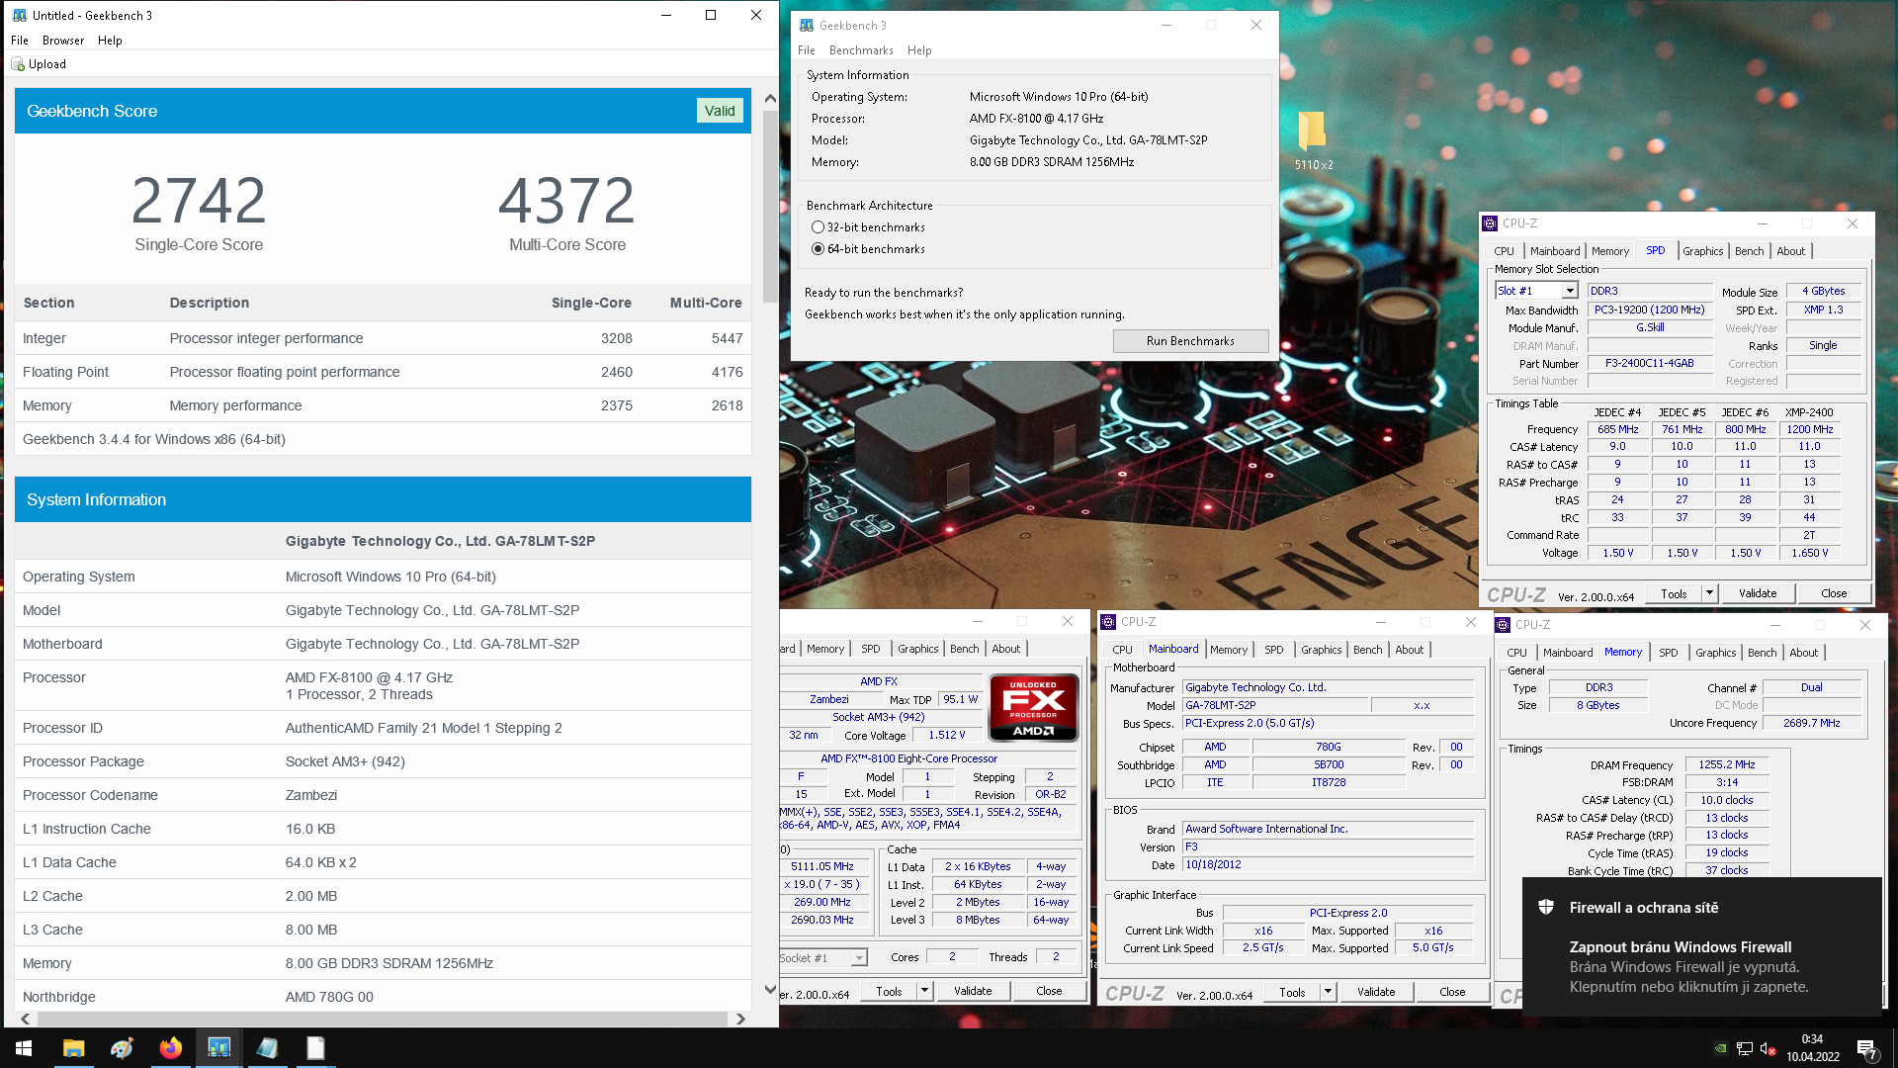Screen dimensions: 1898x1068
Task: Click the CPU-Z SPD window title icon
Action: click(1490, 223)
